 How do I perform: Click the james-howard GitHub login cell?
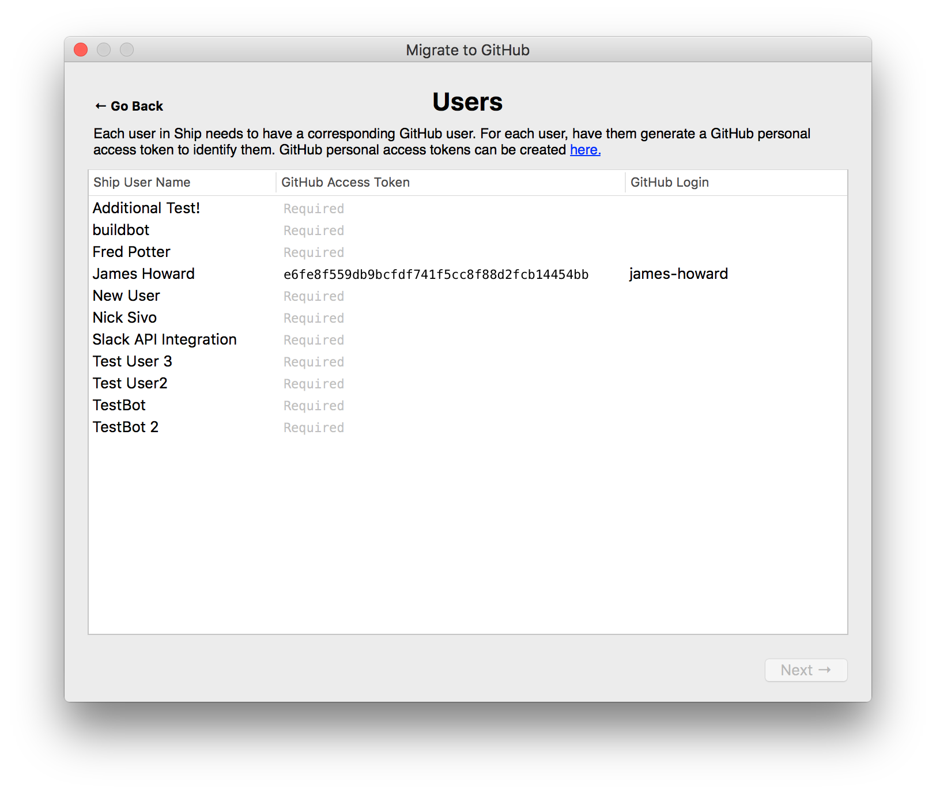click(678, 274)
